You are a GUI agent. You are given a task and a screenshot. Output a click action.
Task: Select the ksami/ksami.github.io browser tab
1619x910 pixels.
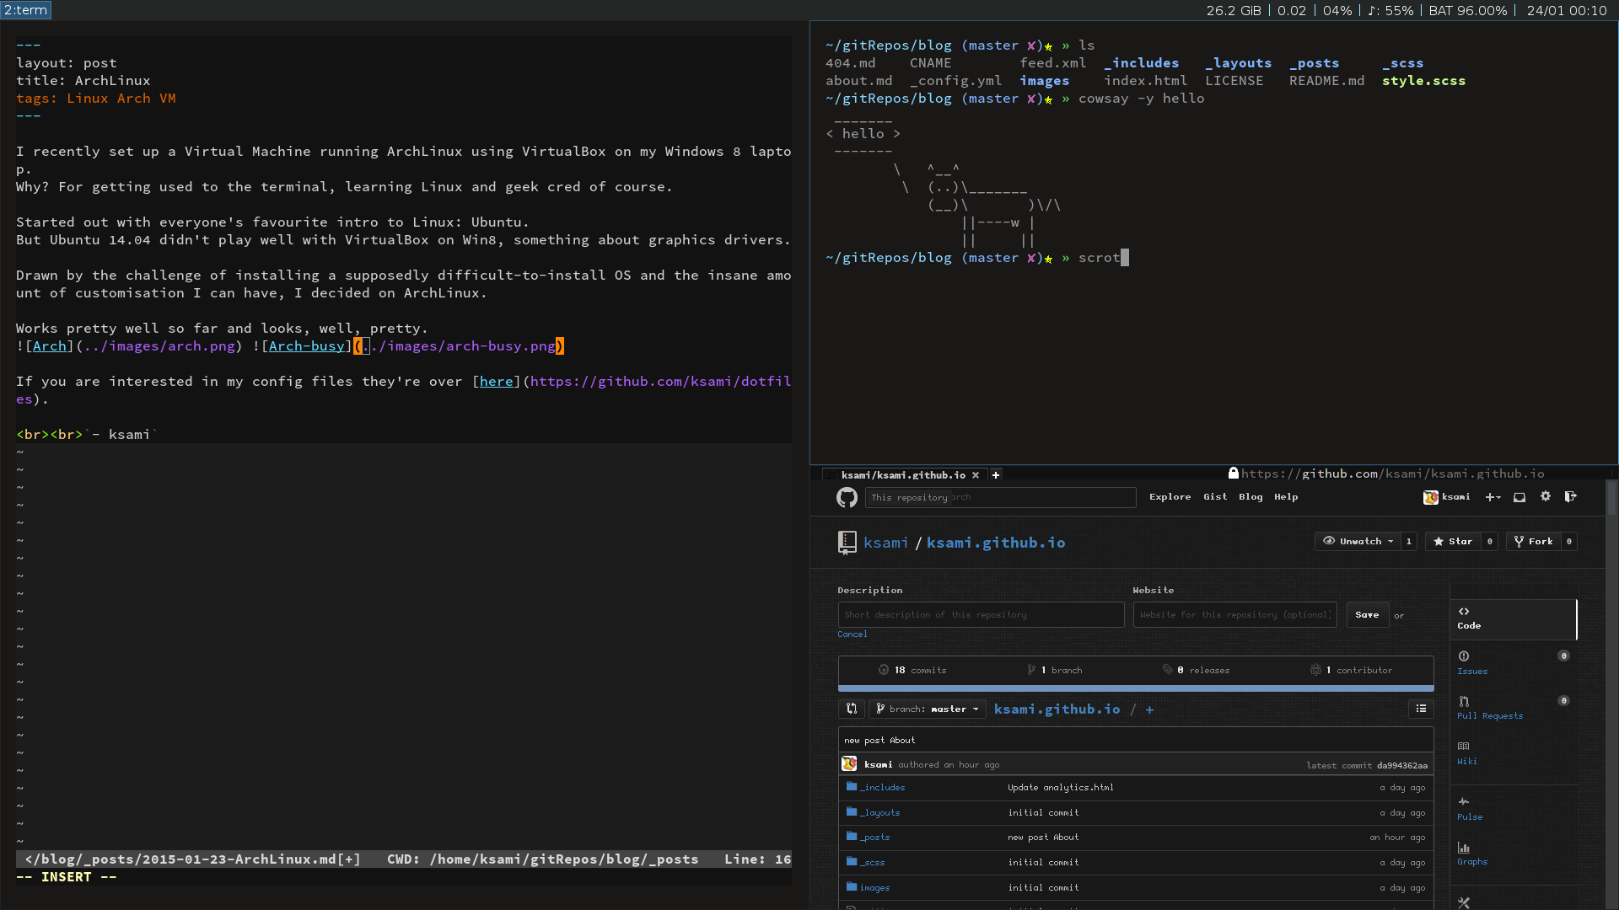tap(903, 475)
